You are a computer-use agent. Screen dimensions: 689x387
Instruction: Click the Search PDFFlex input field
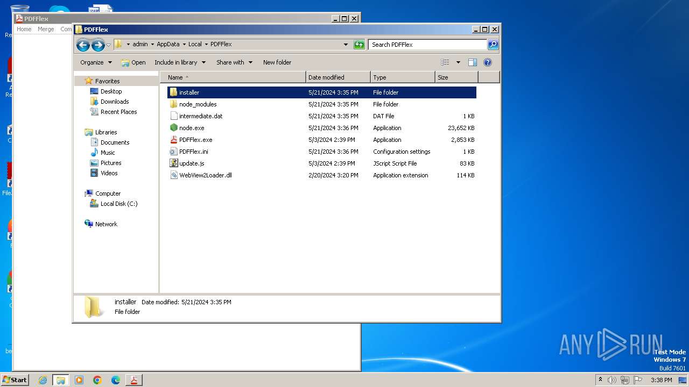pos(428,45)
